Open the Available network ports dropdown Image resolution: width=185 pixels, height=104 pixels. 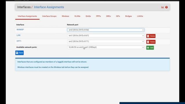coord(106,47)
